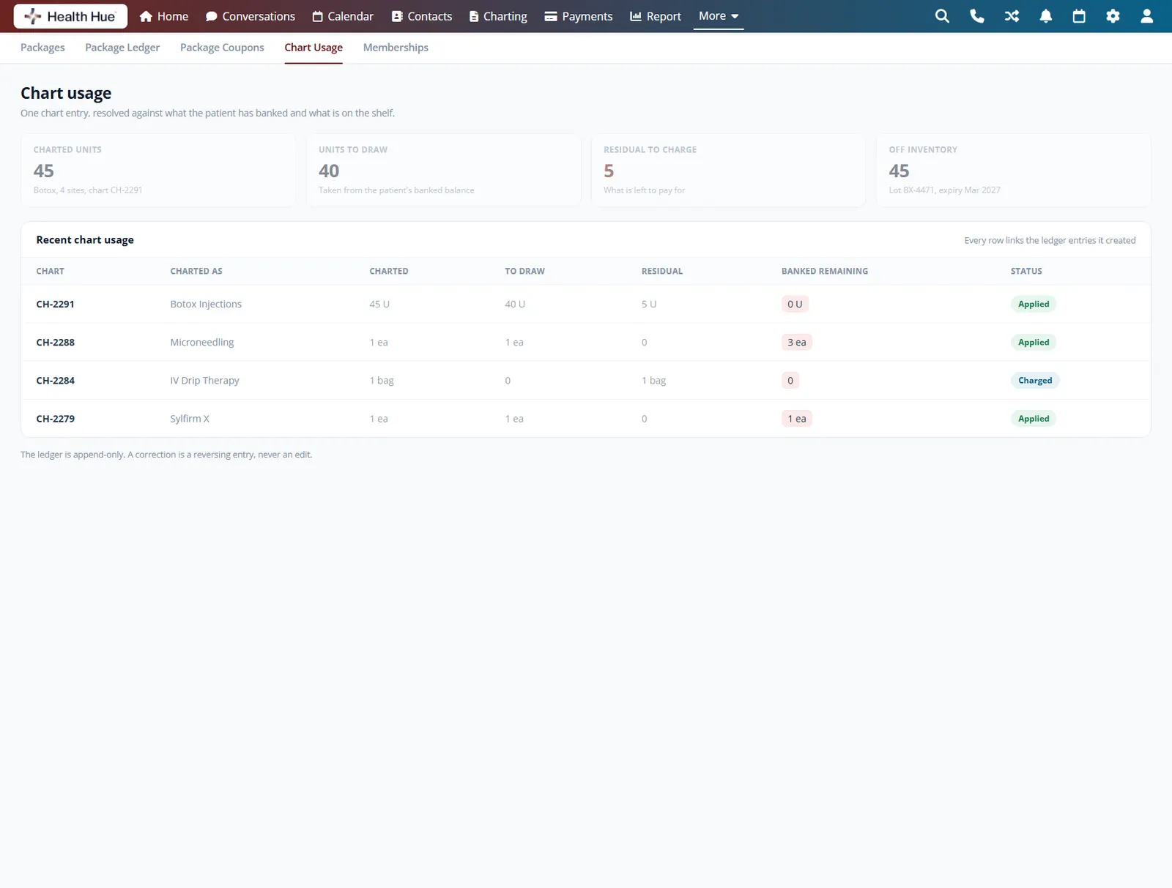The height and width of the screenshot is (888, 1172).
Task: Click the Residual column header
Action: coord(662,271)
